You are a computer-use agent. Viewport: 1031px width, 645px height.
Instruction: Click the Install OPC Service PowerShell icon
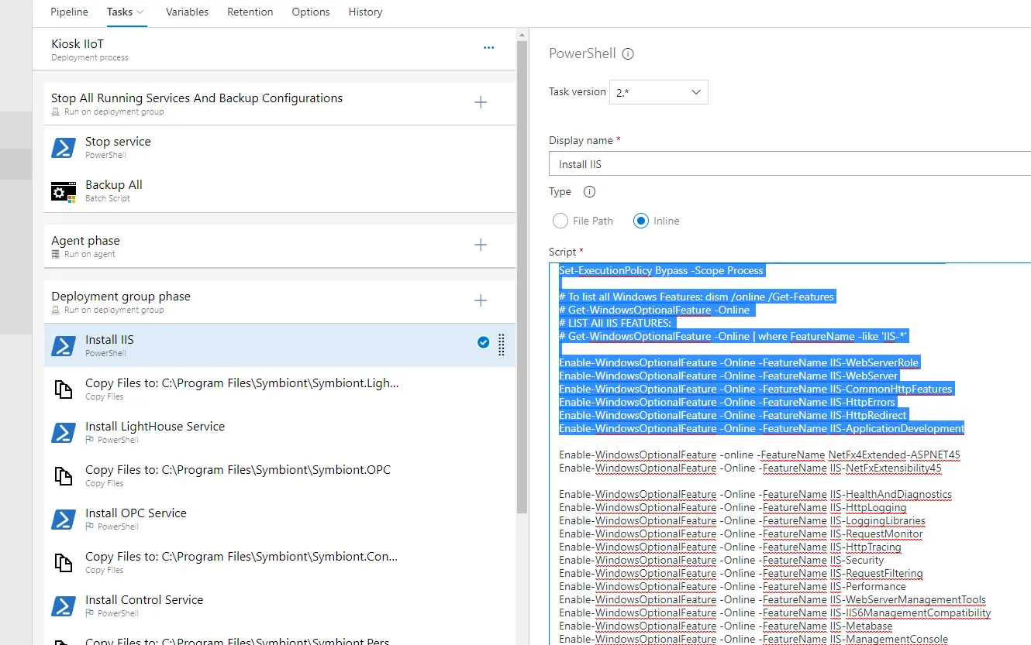(64, 519)
